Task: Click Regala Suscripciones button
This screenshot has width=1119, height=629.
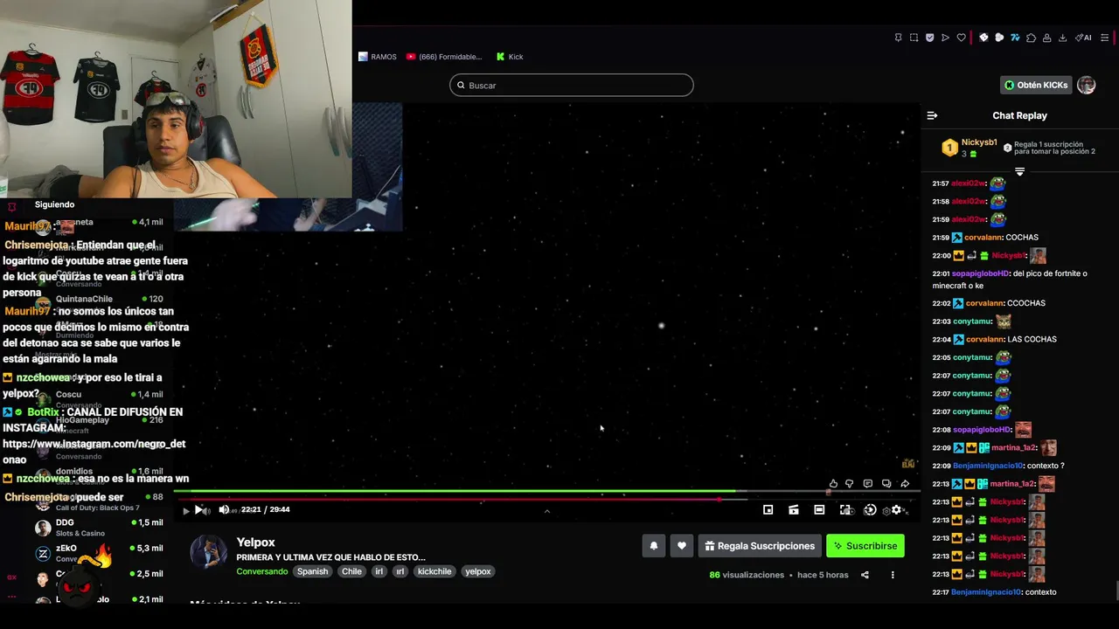Action: click(x=760, y=546)
